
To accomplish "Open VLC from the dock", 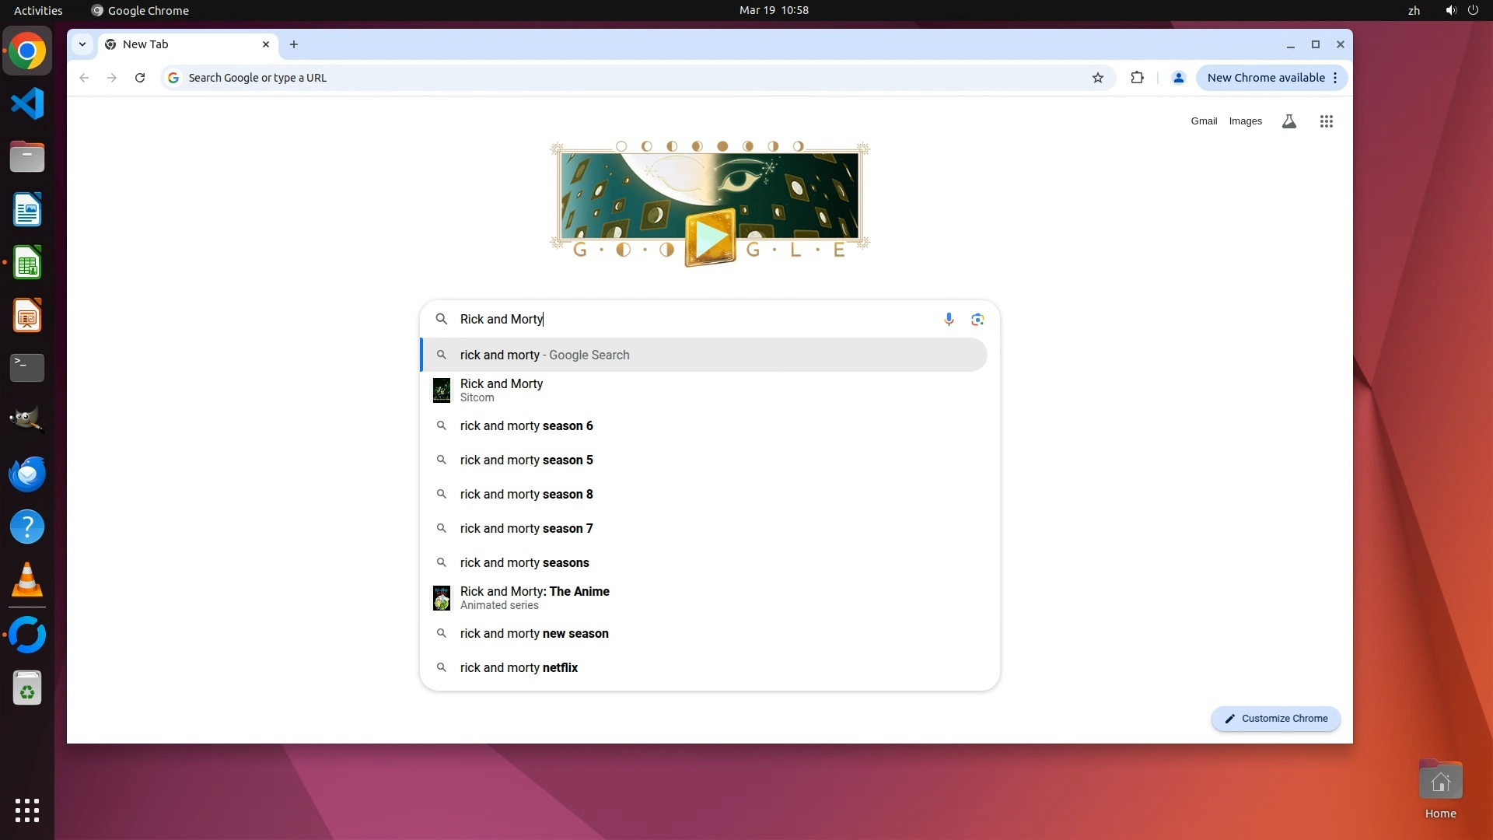I will pos(27,580).
